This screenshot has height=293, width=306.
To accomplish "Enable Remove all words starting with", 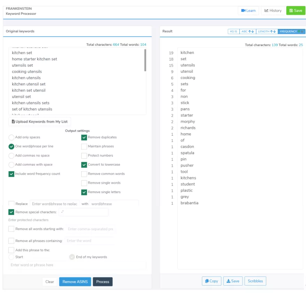I will 11,229.
